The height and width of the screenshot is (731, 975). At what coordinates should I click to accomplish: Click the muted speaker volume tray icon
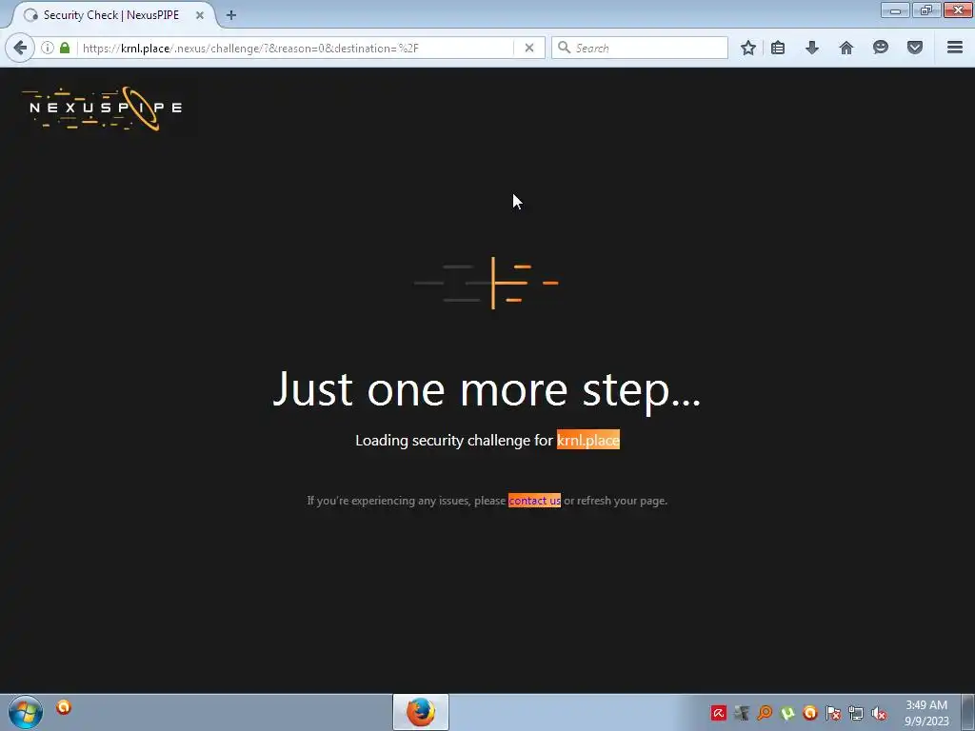click(x=879, y=713)
